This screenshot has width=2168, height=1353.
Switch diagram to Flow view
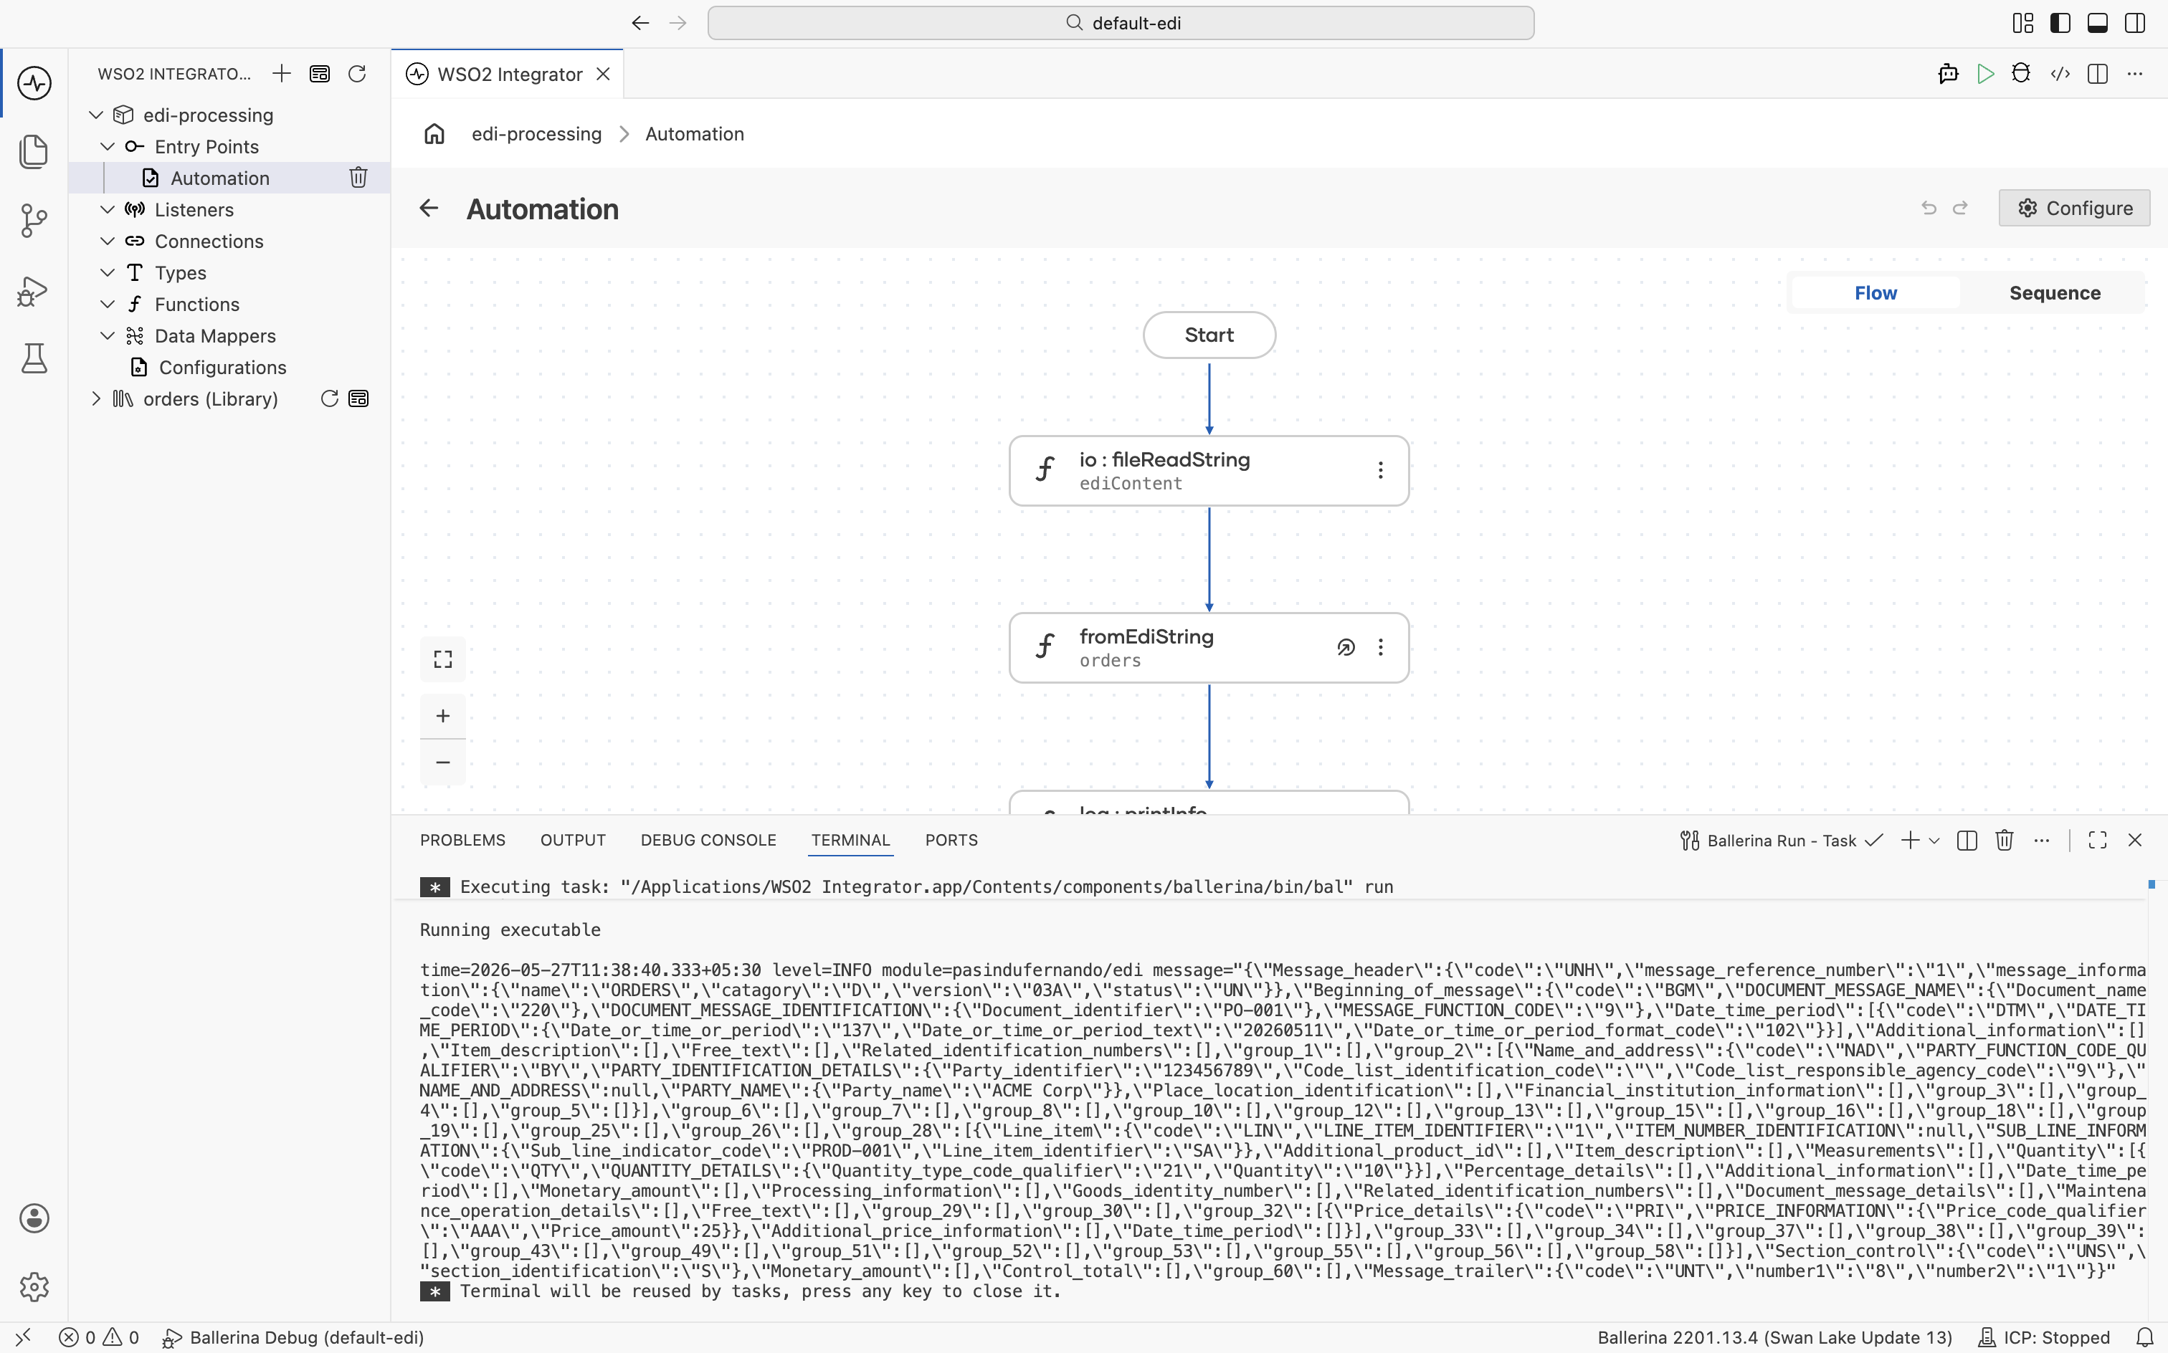click(1875, 292)
